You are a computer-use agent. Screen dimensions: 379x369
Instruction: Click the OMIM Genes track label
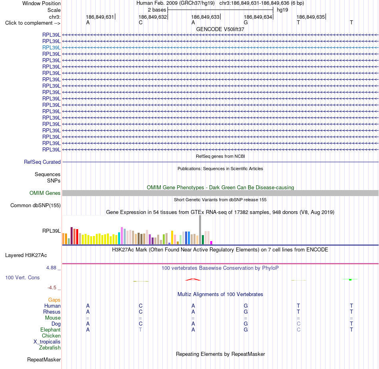point(45,193)
